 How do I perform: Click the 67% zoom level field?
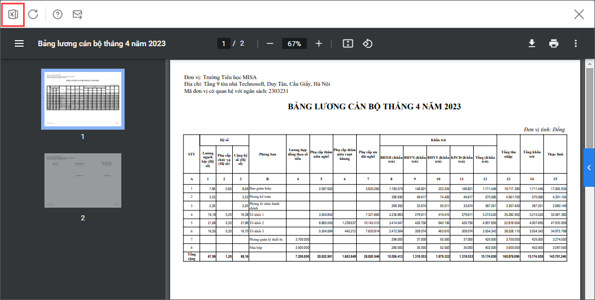294,43
